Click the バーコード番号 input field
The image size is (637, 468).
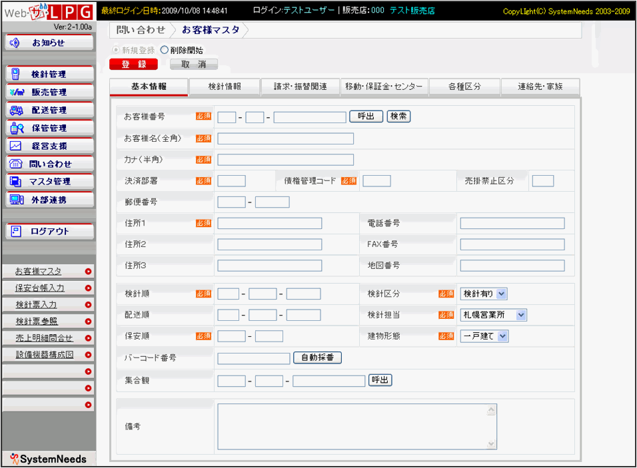point(254,358)
